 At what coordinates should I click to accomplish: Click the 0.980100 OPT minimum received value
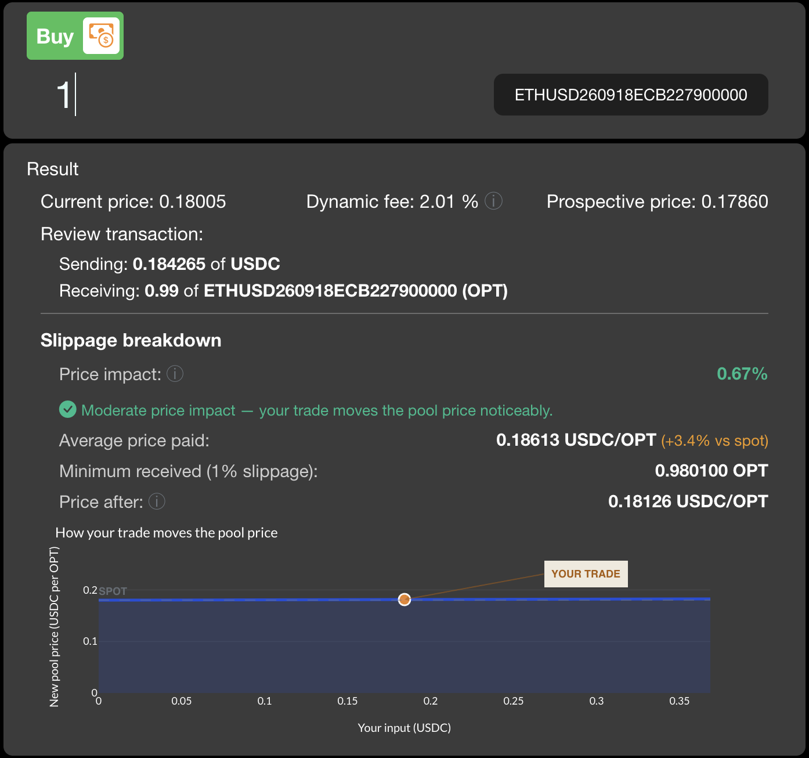[712, 471]
